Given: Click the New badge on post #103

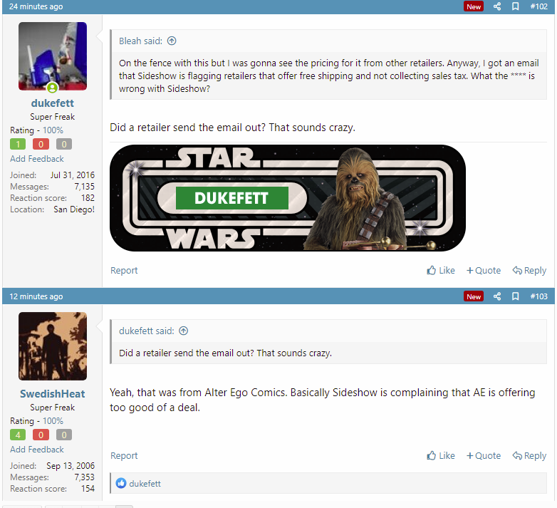Looking at the screenshot, I should [474, 296].
